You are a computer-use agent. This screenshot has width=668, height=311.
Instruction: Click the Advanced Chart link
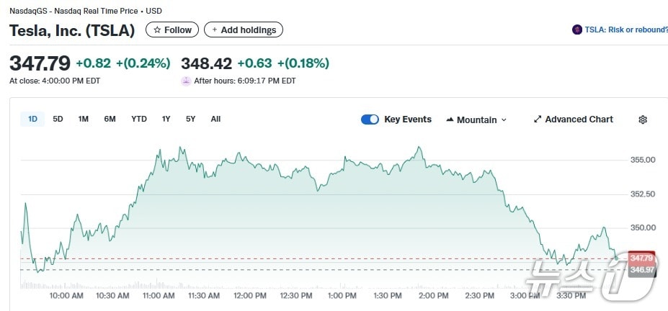579,120
